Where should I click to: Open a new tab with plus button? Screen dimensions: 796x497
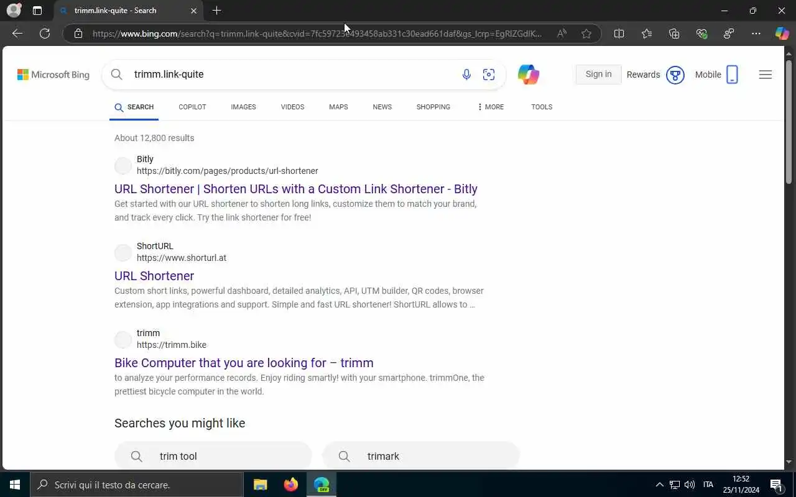[x=216, y=11]
